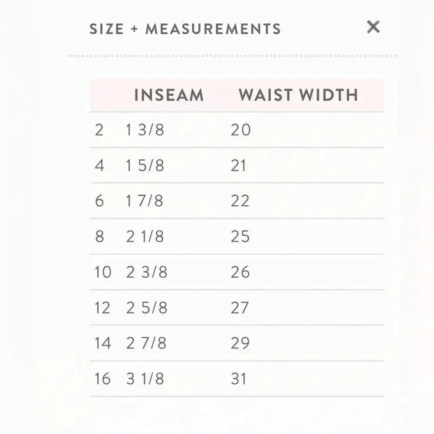Click the Size + Measurements heading
This screenshot has height=434, width=434.
pyautogui.click(x=185, y=29)
